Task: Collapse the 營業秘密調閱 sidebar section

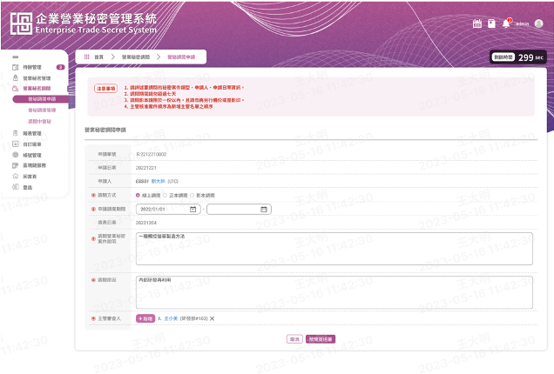Action: (x=37, y=88)
